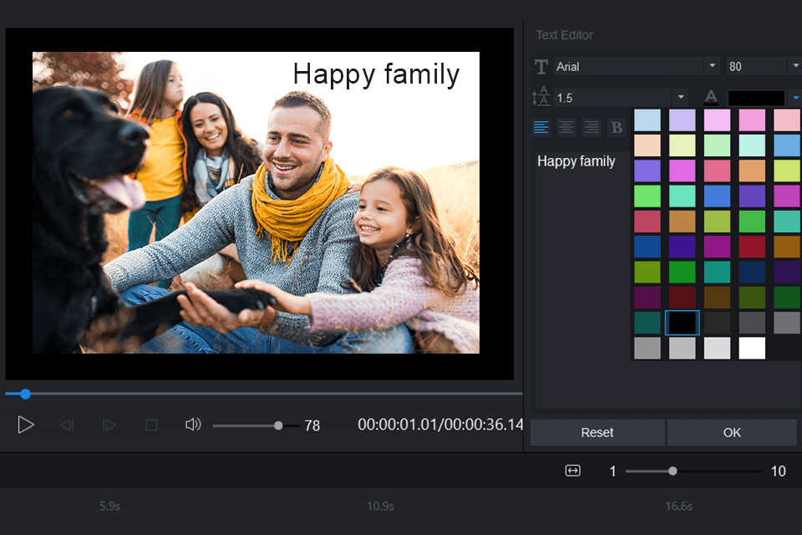The image size is (802, 535).
Task: Step back to previous frame
Action: 67,425
